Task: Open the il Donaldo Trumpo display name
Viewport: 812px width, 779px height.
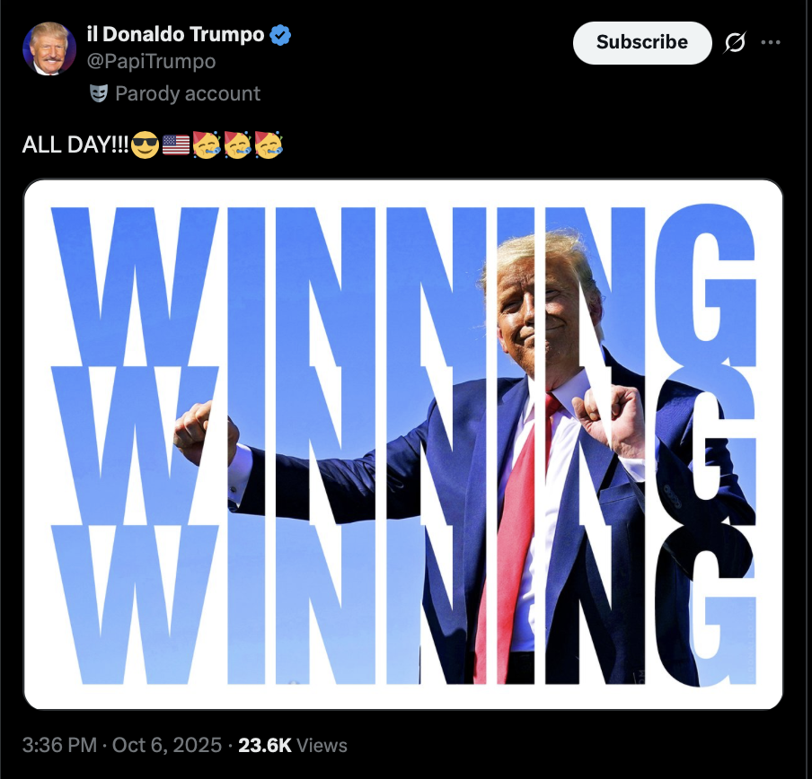Action: [175, 35]
